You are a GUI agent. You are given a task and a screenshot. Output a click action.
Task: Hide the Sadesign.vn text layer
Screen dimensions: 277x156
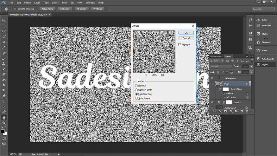click(x=212, y=78)
